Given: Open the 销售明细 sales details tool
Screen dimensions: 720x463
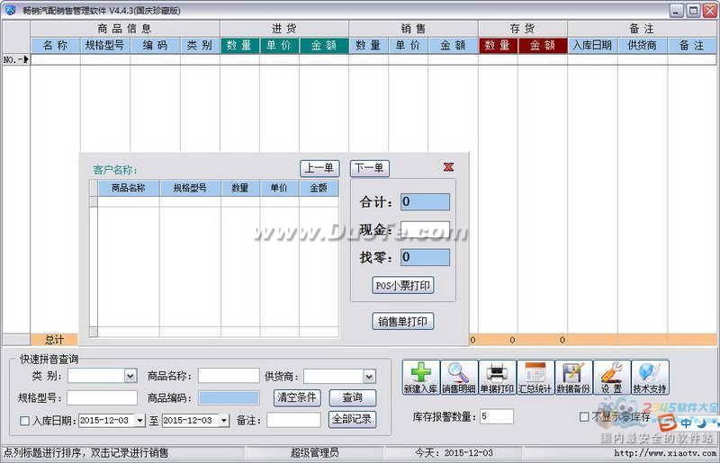Looking at the screenshot, I should 459,378.
